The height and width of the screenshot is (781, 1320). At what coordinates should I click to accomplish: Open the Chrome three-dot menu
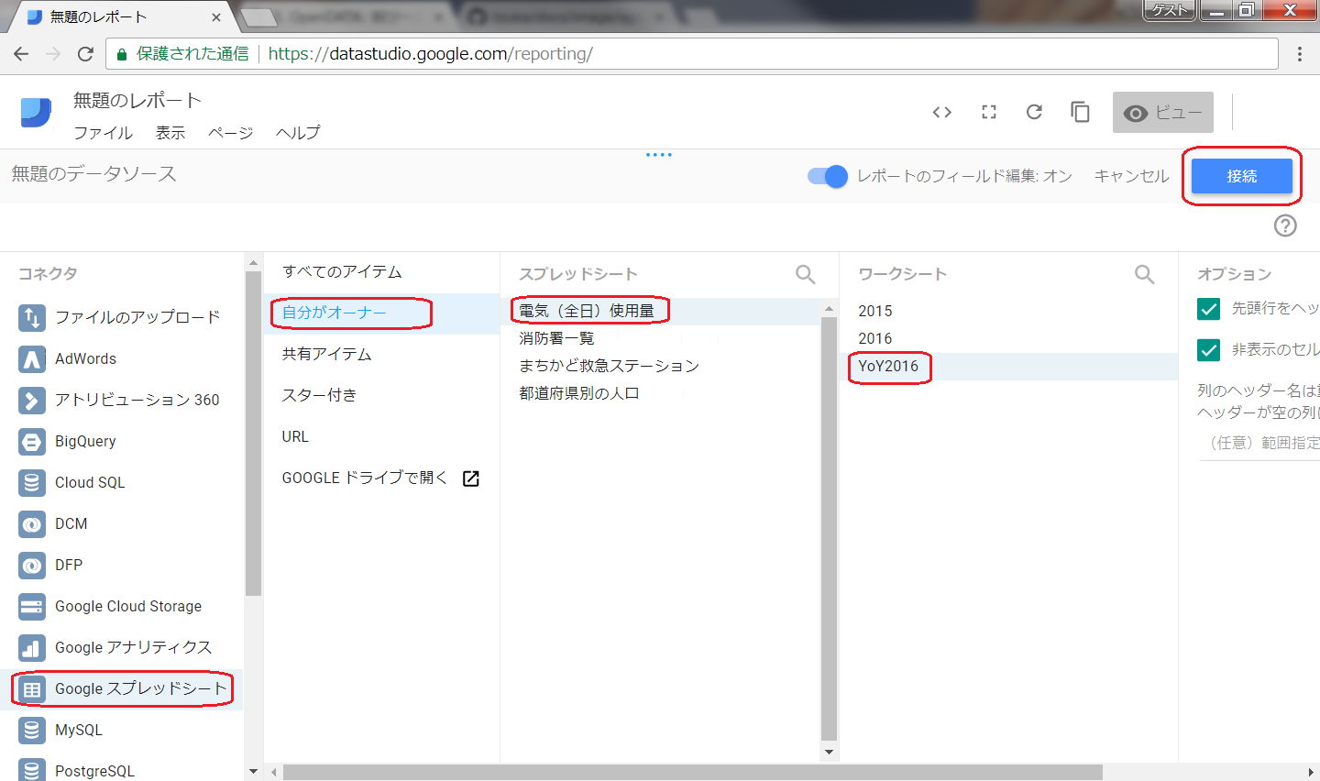pyautogui.click(x=1299, y=54)
